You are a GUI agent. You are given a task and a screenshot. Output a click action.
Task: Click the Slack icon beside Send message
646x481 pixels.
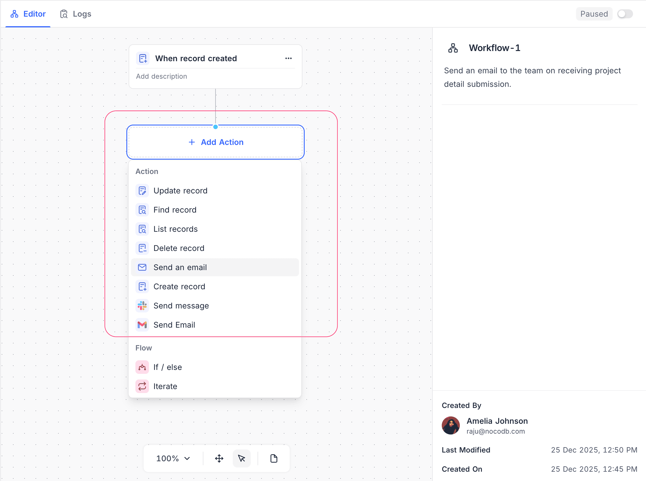tap(142, 305)
